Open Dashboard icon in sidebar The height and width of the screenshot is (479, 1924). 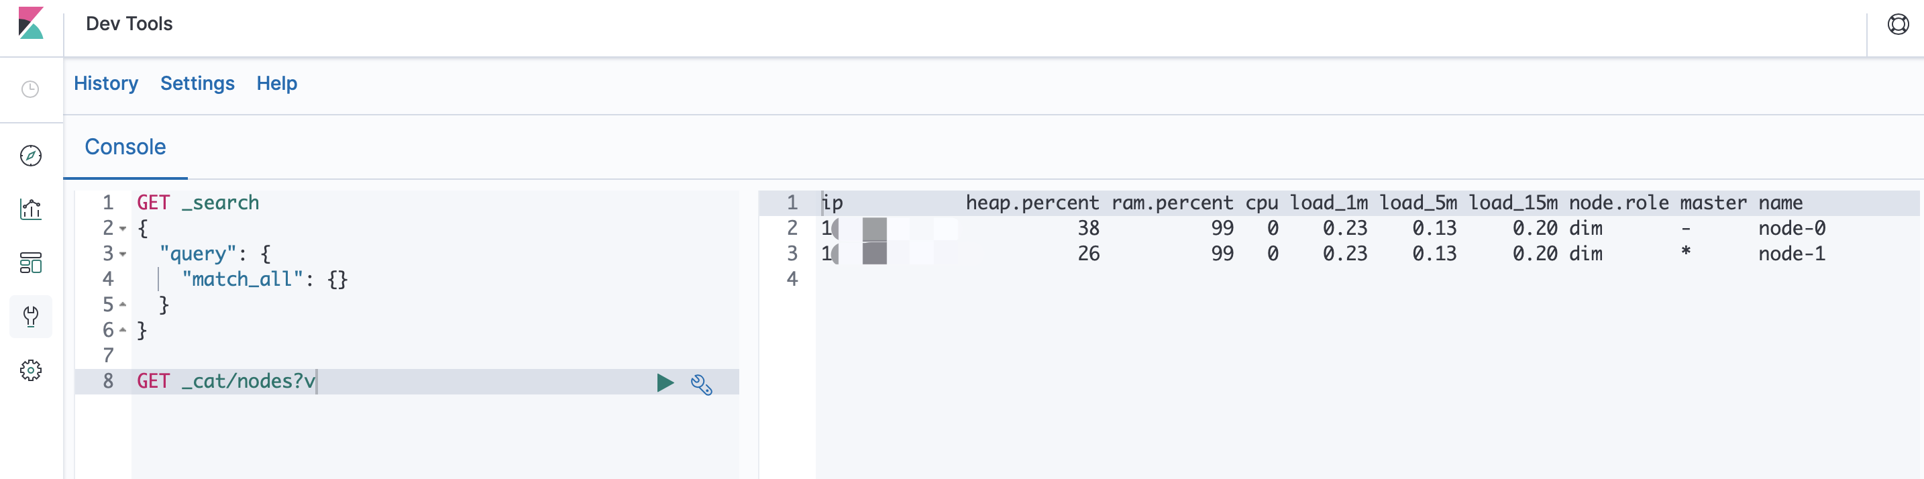31,263
